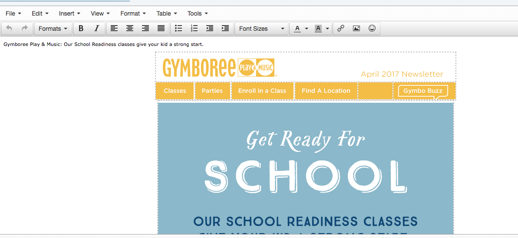
Task: Click the April 2017 Newsletter text
Action: (x=402, y=74)
